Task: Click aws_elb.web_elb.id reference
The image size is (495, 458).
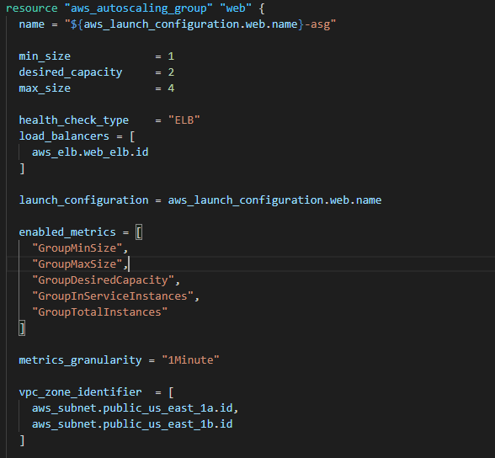Action: [x=90, y=152]
